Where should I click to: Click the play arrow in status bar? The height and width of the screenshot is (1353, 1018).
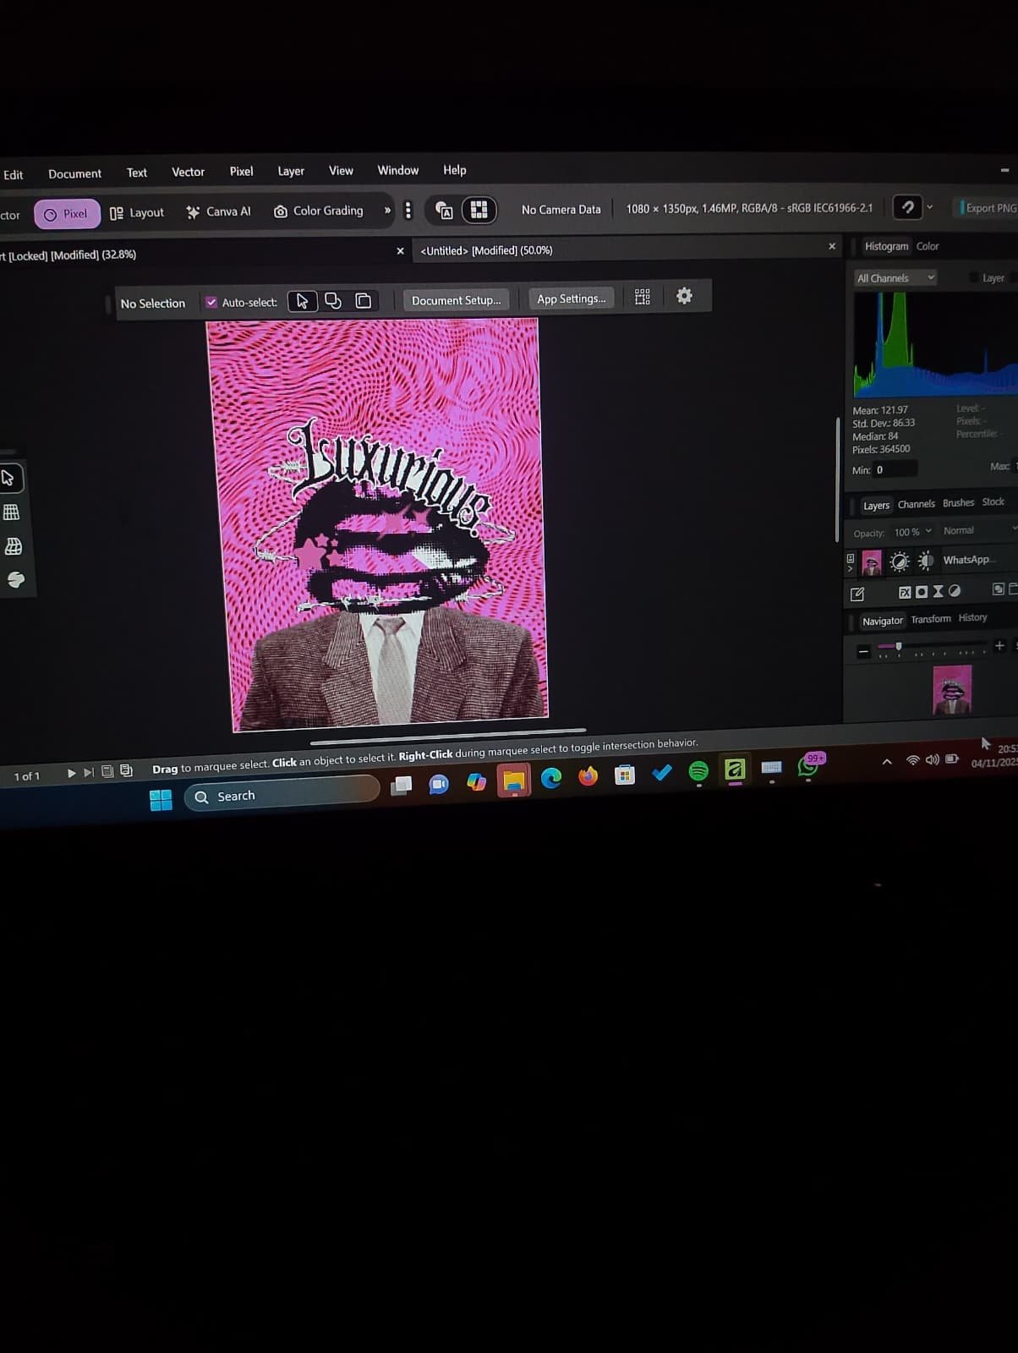71,773
